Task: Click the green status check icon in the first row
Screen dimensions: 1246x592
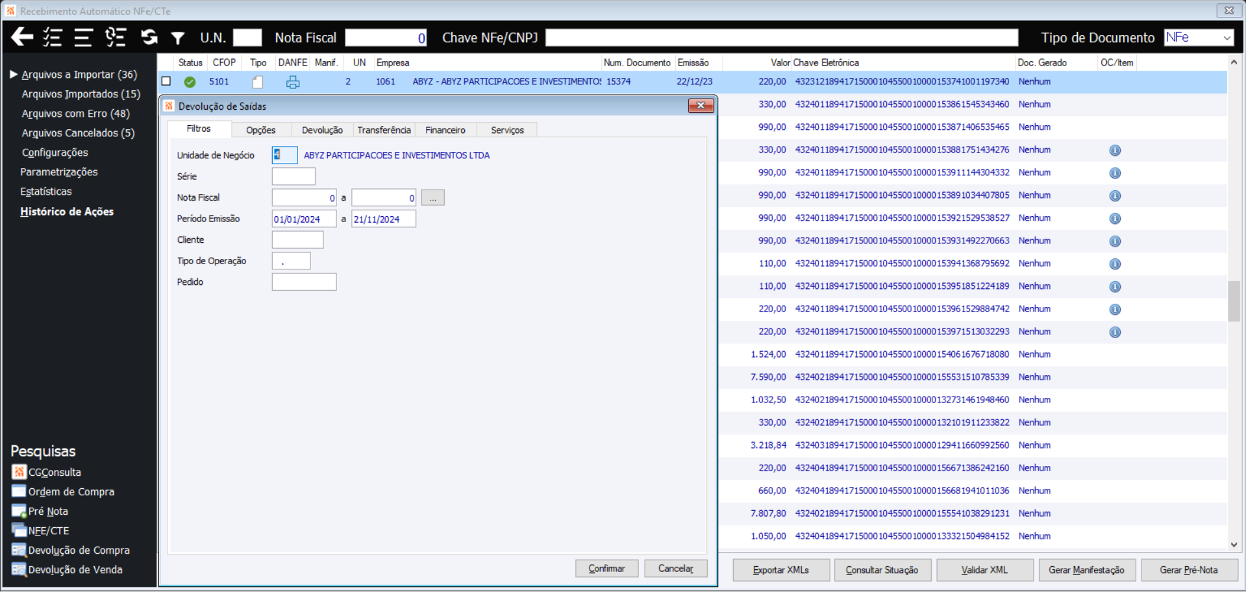Action: click(190, 82)
